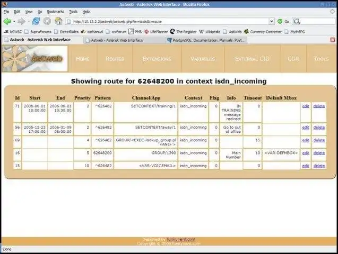This screenshot has width=338, height=254.
Task: Open Tools in Astweb navigation
Action: (x=321, y=59)
